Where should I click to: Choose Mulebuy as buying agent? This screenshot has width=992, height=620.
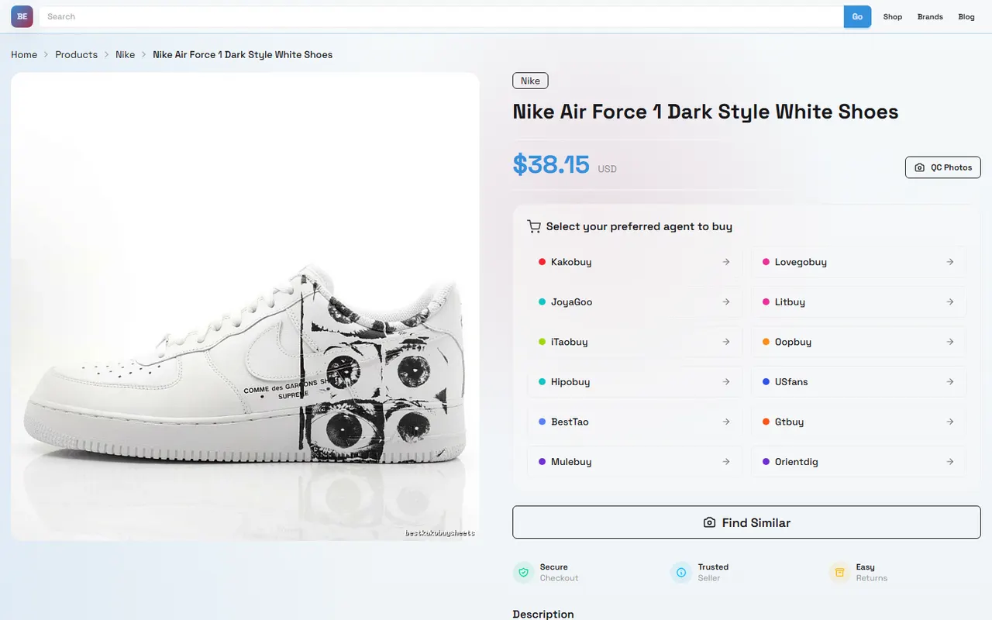pos(634,462)
